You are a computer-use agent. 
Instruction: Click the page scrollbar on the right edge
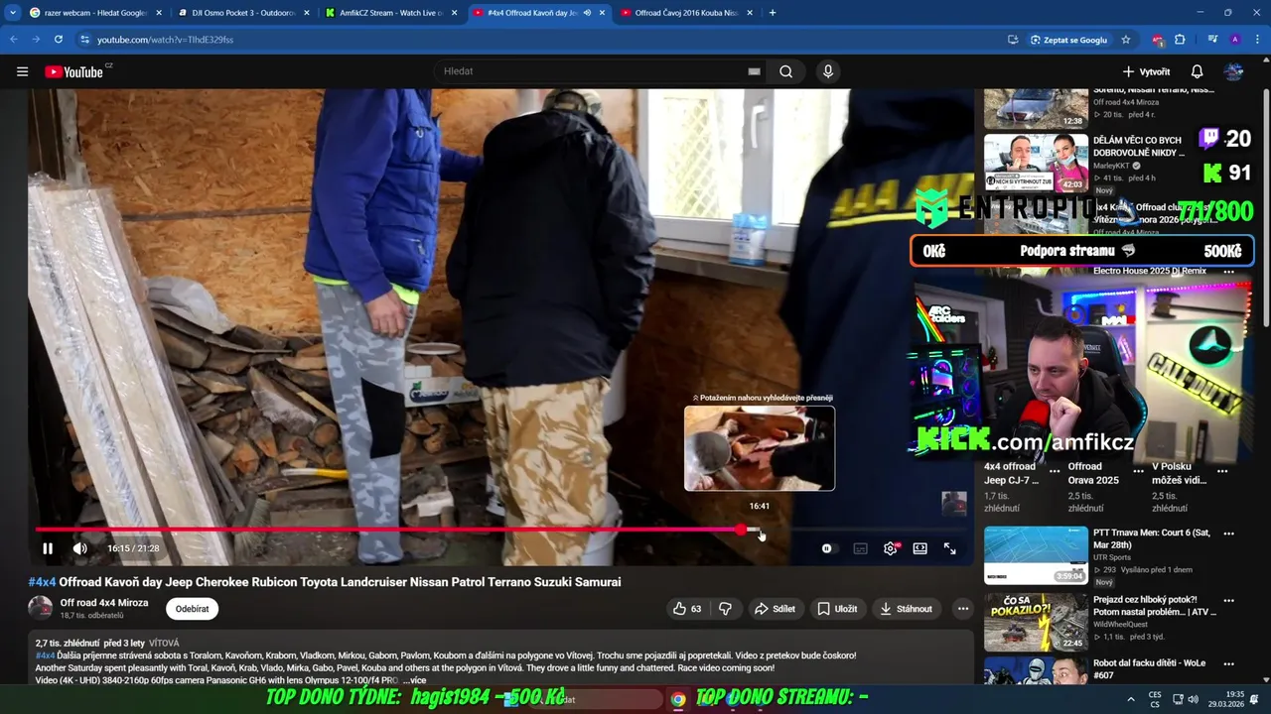point(1266,208)
